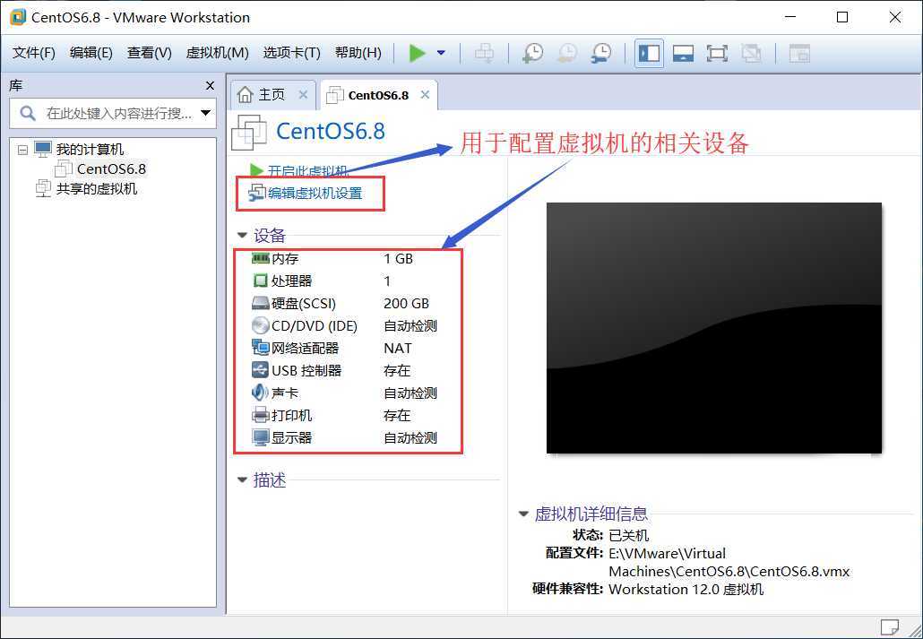Click the message log icon in status bar
This screenshot has width=923, height=639.
890,626
